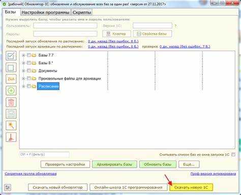Tick the checkbox for Документы
241x195 pixels.
[29, 70]
